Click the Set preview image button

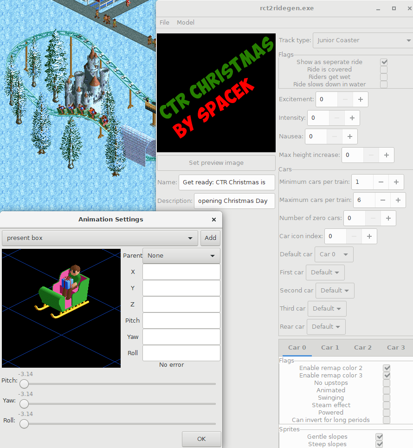pos(216,163)
